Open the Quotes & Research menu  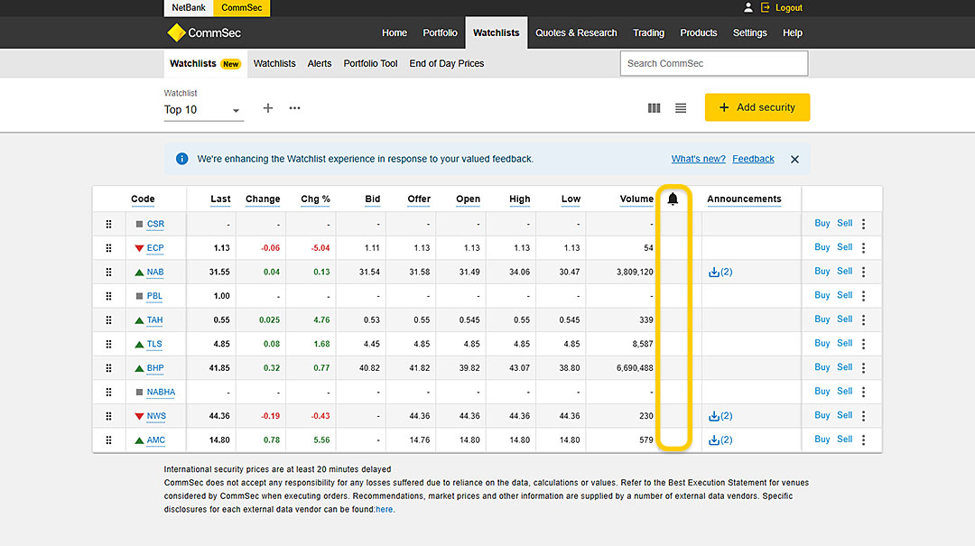(x=576, y=33)
